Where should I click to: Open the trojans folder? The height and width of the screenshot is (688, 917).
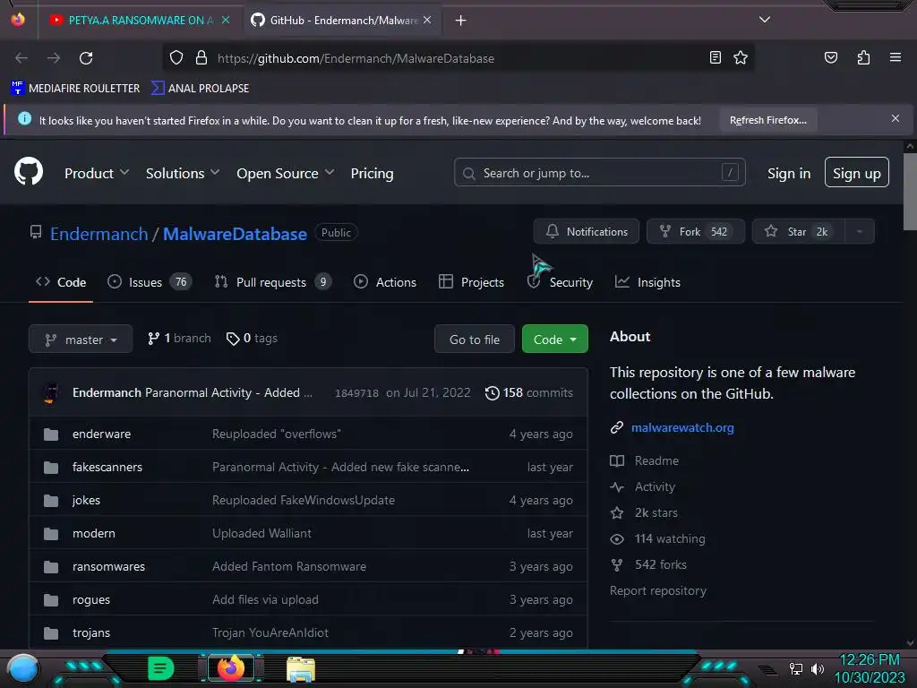click(91, 633)
